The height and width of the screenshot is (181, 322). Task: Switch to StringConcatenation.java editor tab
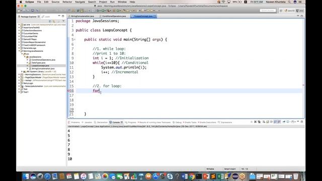tap(81, 16)
